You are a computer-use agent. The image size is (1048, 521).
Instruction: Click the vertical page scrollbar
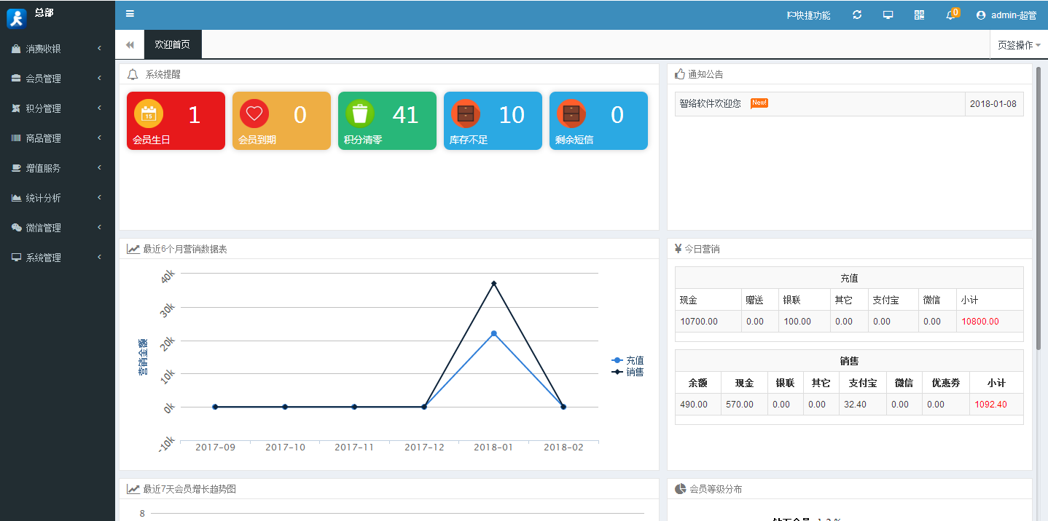tap(1039, 208)
